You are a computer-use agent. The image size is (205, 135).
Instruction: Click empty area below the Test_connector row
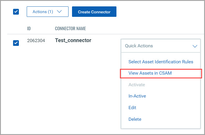64,87
